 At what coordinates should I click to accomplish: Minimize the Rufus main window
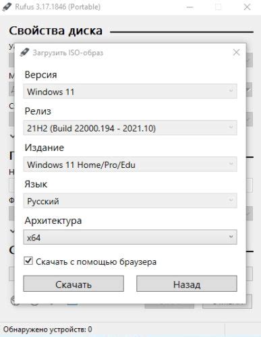click(x=190, y=7)
